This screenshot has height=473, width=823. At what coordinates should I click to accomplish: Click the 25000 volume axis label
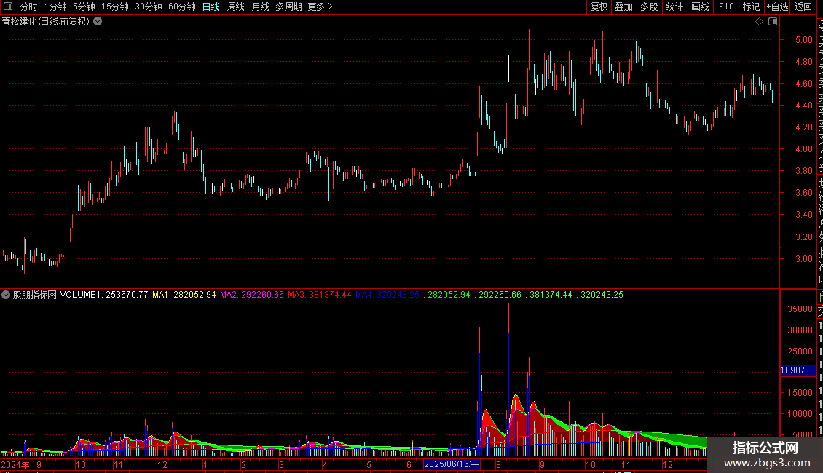point(800,351)
